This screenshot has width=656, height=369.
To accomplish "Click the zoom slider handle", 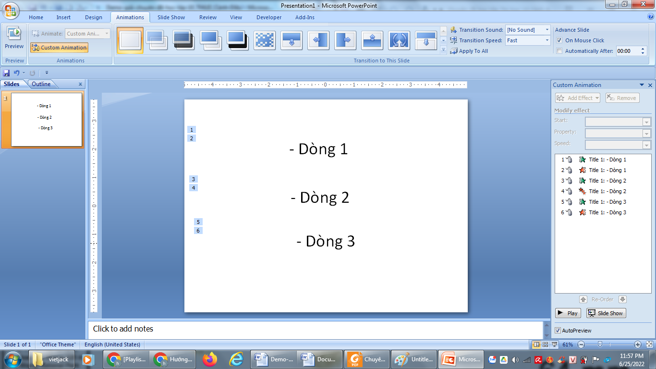I will [599, 344].
